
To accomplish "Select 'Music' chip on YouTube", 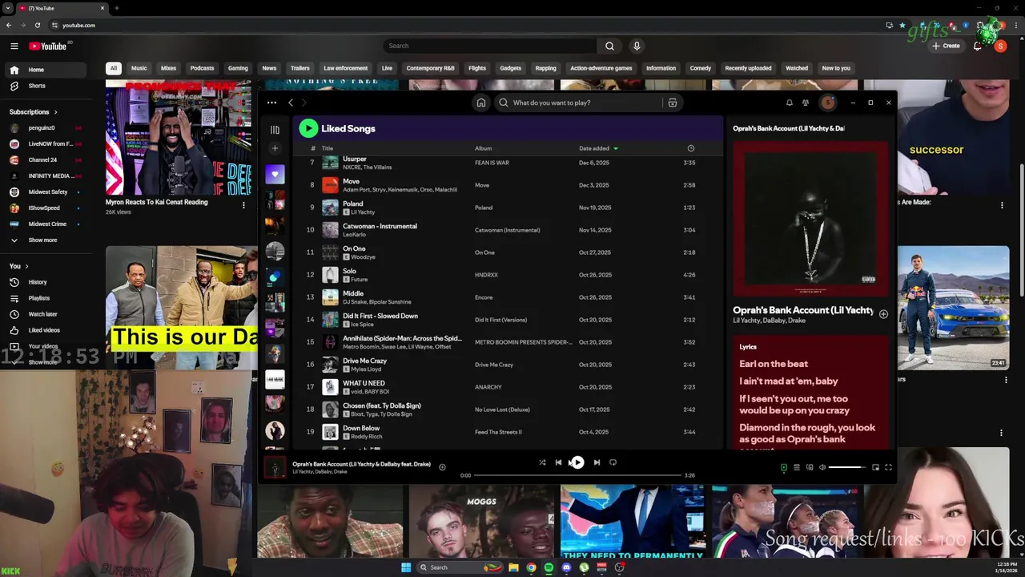I will pos(139,68).
